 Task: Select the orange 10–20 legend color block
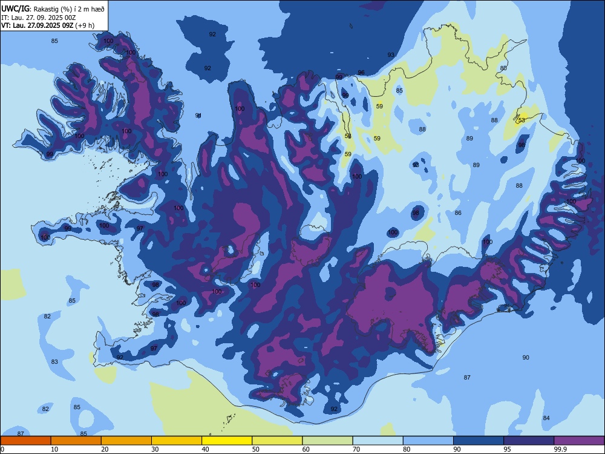coord(76,441)
